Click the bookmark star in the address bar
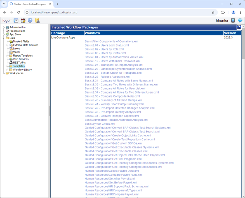Viewport: 245px width, 198px height. pos(213,12)
